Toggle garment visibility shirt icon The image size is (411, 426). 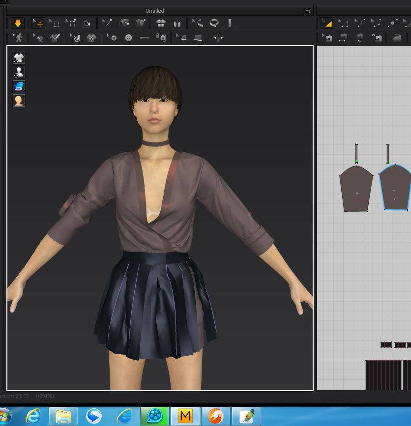coord(19,58)
